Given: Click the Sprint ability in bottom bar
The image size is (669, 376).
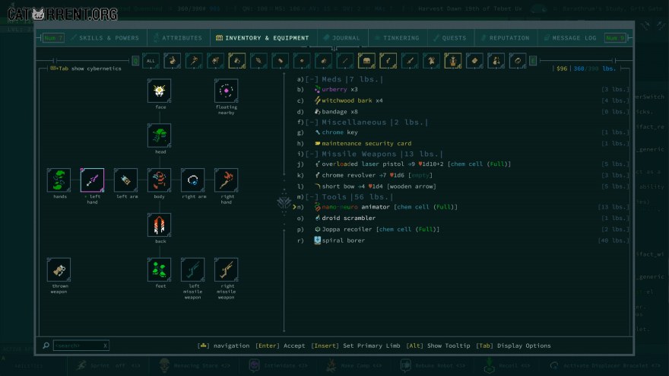Looking at the screenshot, I should click(109, 366).
